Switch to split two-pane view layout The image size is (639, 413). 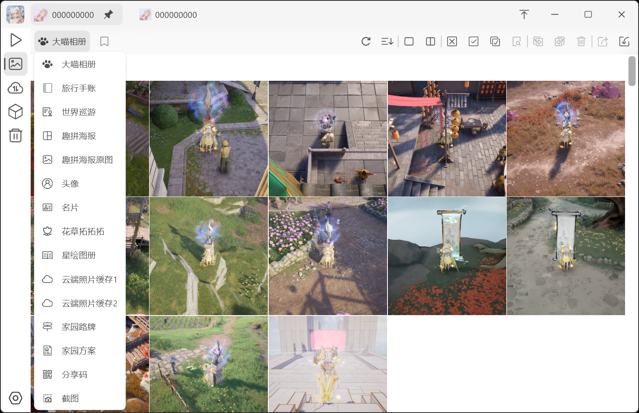point(431,41)
